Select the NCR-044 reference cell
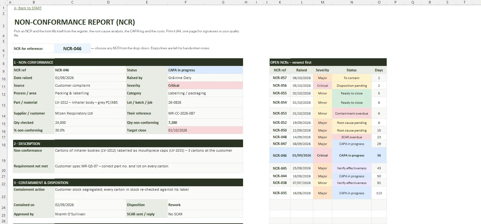481x224 pixels. pos(280,176)
